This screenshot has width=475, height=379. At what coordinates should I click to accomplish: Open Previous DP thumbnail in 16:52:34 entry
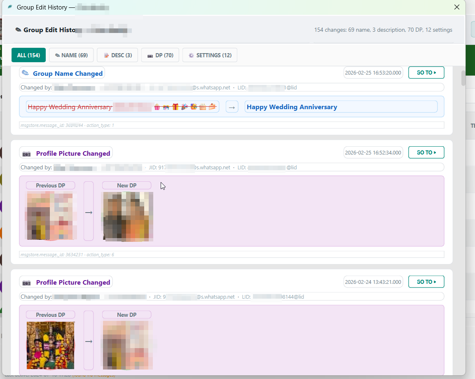coord(51,216)
